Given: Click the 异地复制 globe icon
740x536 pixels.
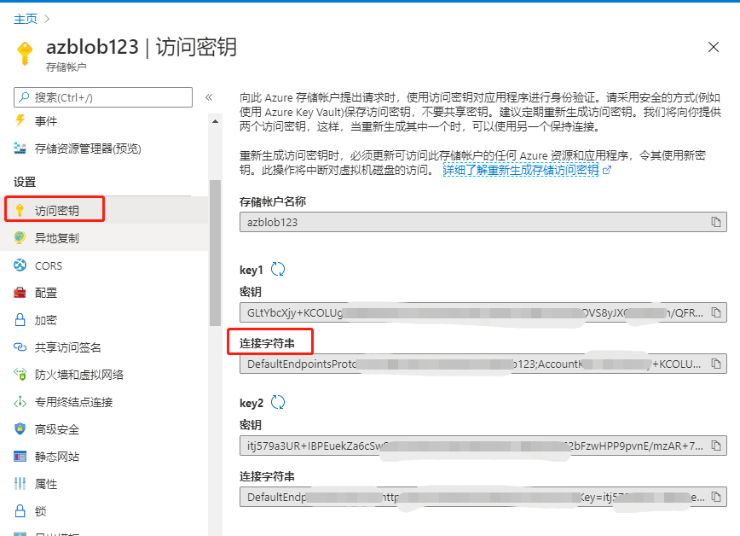Looking at the screenshot, I should point(20,238).
